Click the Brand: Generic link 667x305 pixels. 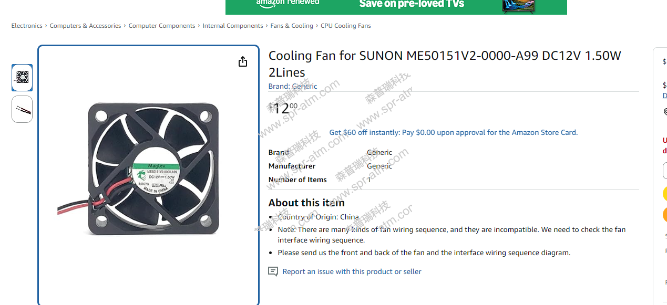[x=293, y=86]
